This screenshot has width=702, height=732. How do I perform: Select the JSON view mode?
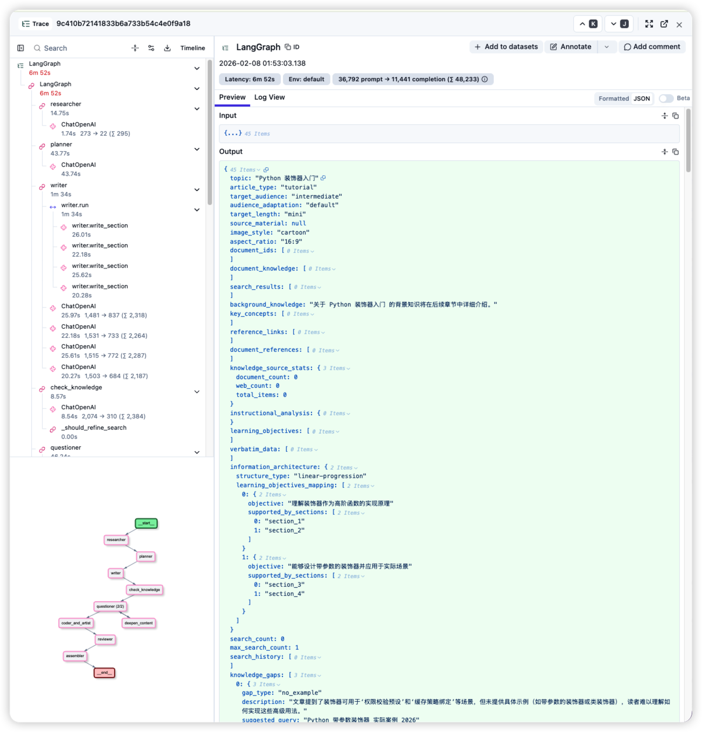(x=642, y=98)
